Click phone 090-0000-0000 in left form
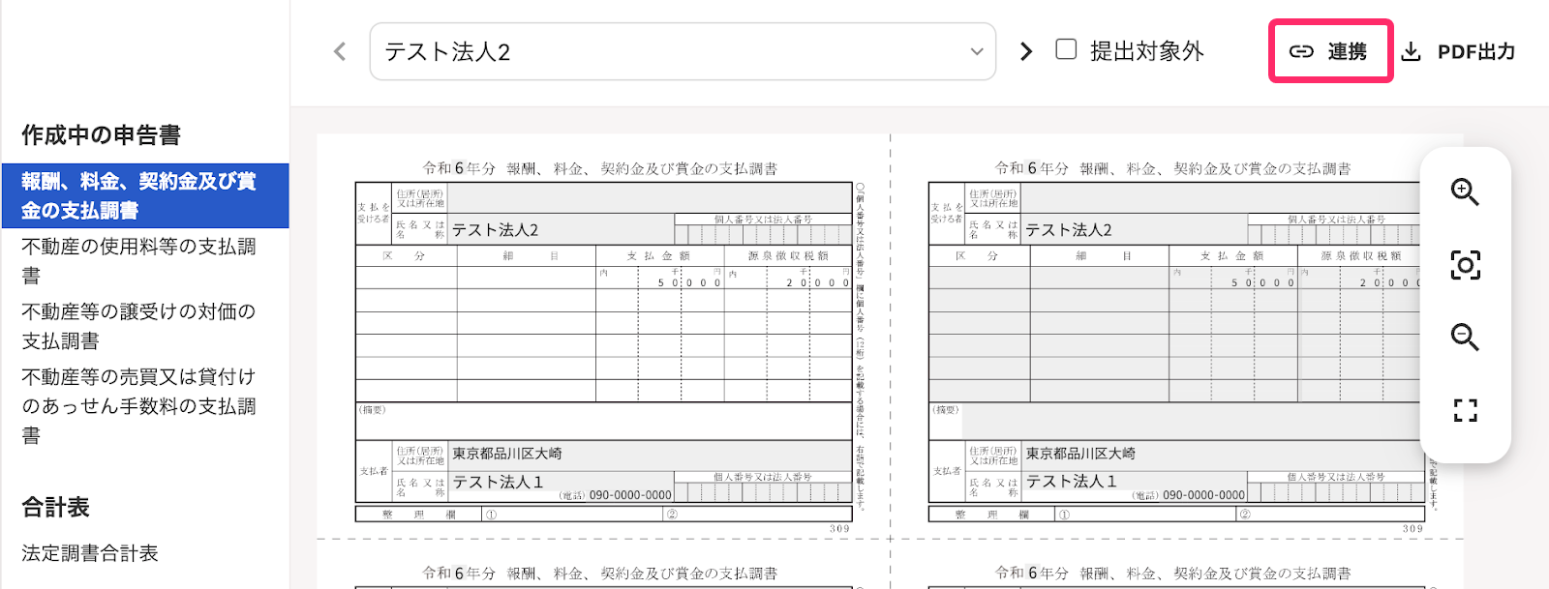Screen dimensions: 1549x589 630,495
